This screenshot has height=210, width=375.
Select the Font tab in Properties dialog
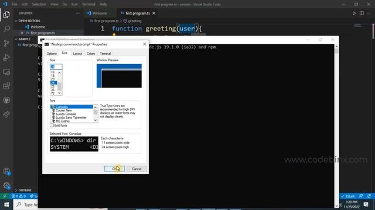[x=64, y=53]
